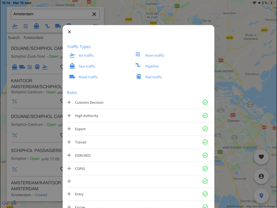Select the River traffic waves icon in dialog
277x208 pixels.
[138, 54]
